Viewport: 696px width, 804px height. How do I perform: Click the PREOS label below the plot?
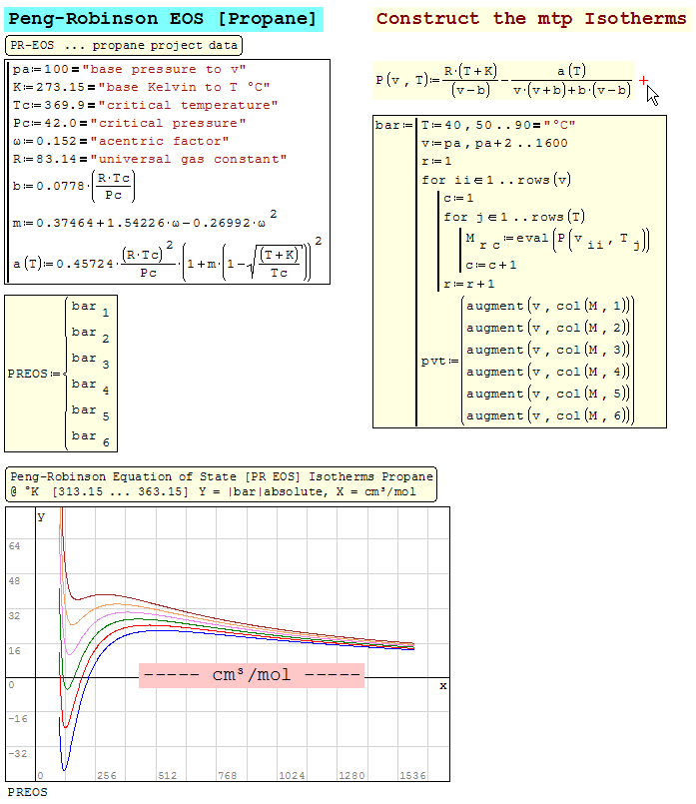point(26,792)
